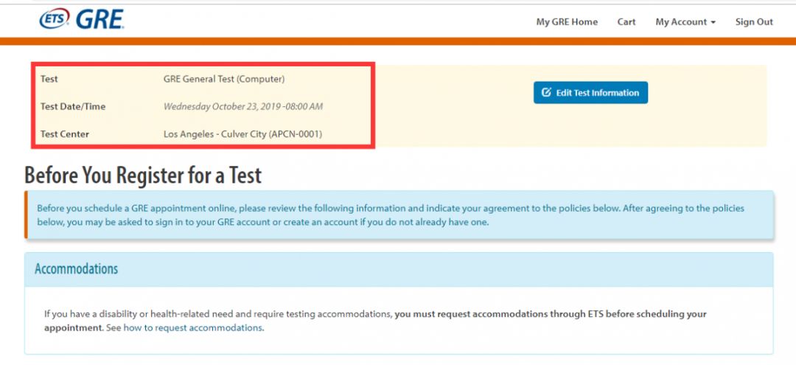Open how to request accommodations link
This screenshot has height=365, width=796.
[x=192, y=327]
